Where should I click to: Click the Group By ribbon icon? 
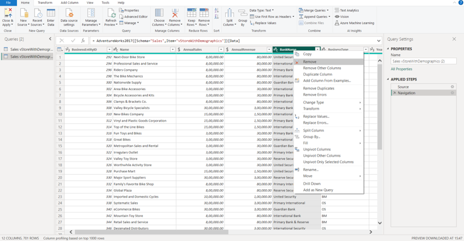click(x=242, y=14)
